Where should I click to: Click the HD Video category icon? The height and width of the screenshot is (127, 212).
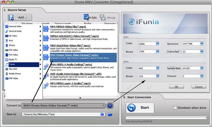[x=7, y=36]
